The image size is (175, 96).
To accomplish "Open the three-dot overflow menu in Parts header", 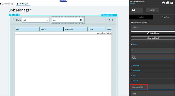I will (113, 20).
